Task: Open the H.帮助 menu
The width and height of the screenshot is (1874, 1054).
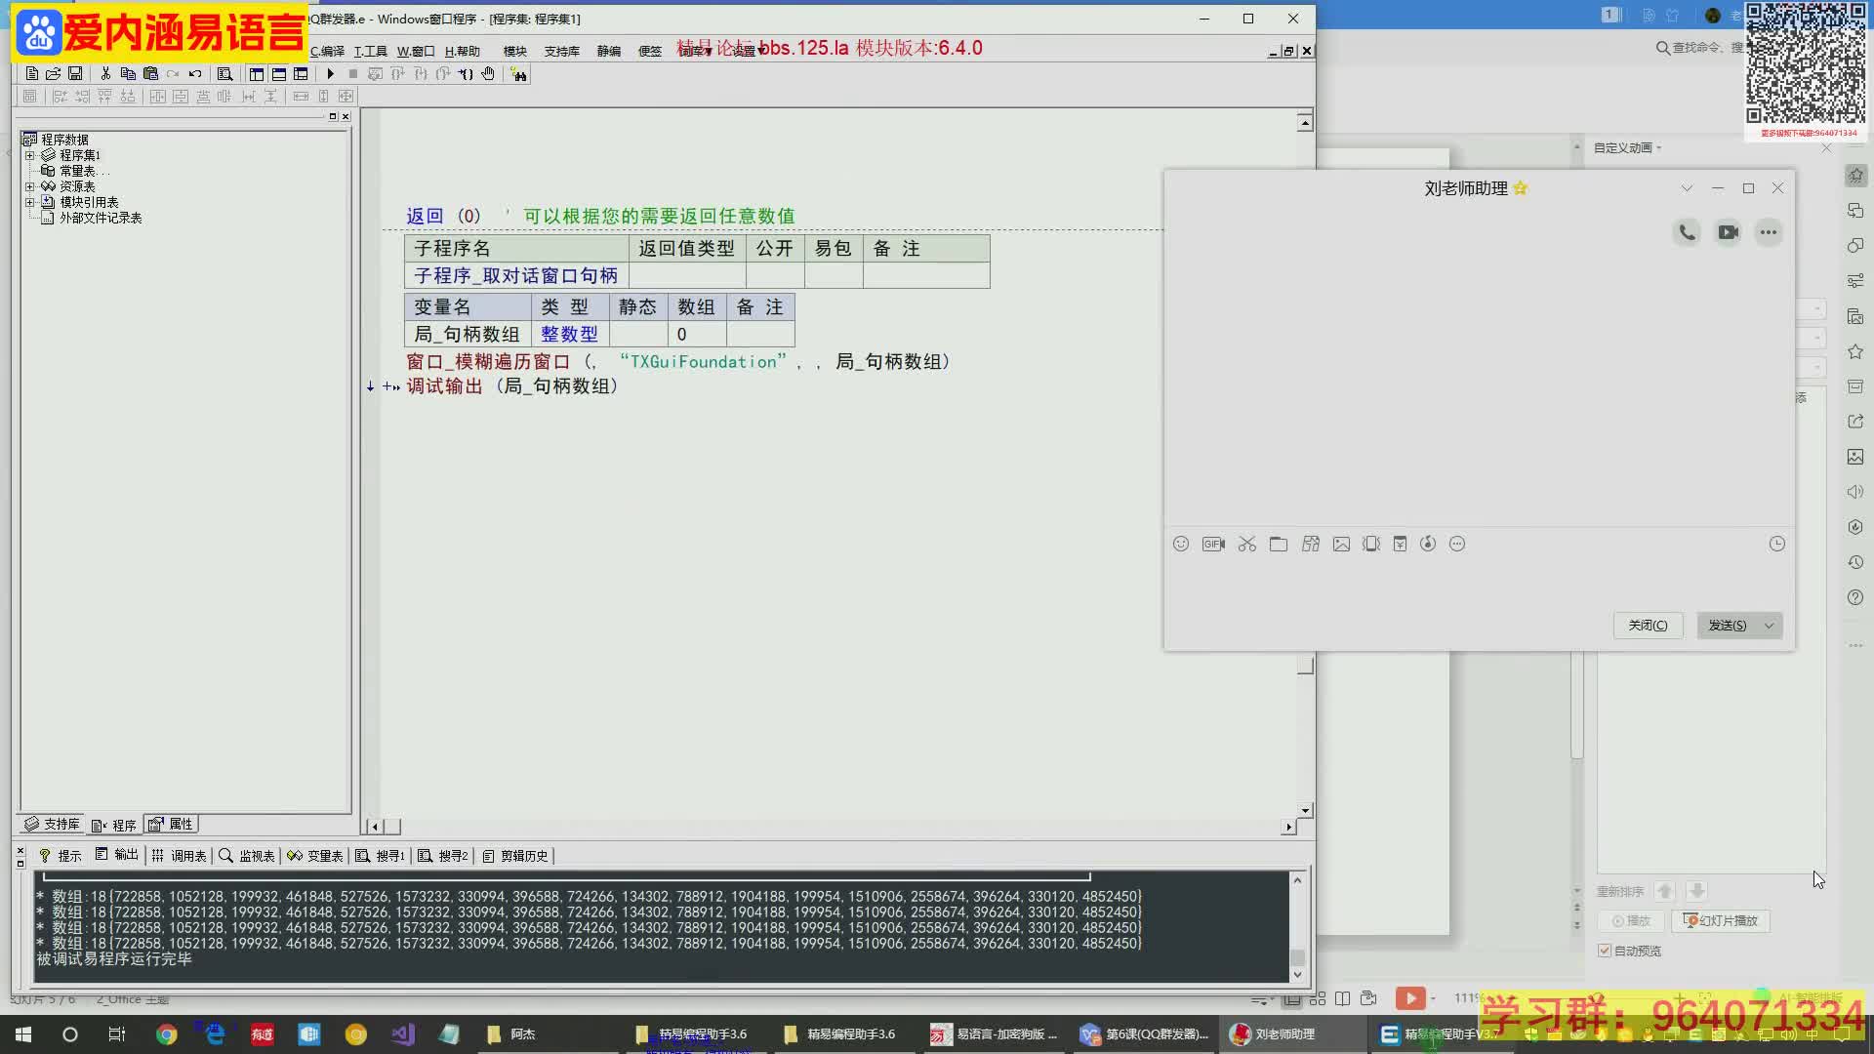Action: [463, 52]
